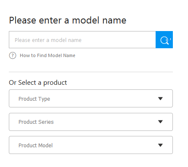Screen dimensions: 188x167
Task: Submit search with the magnifying glass icon
Action: click(164, 40)
